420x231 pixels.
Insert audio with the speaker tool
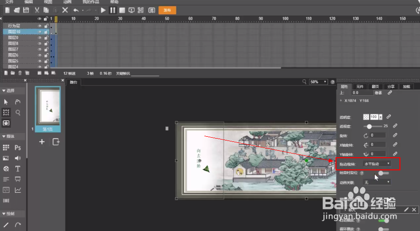(18, 158)
